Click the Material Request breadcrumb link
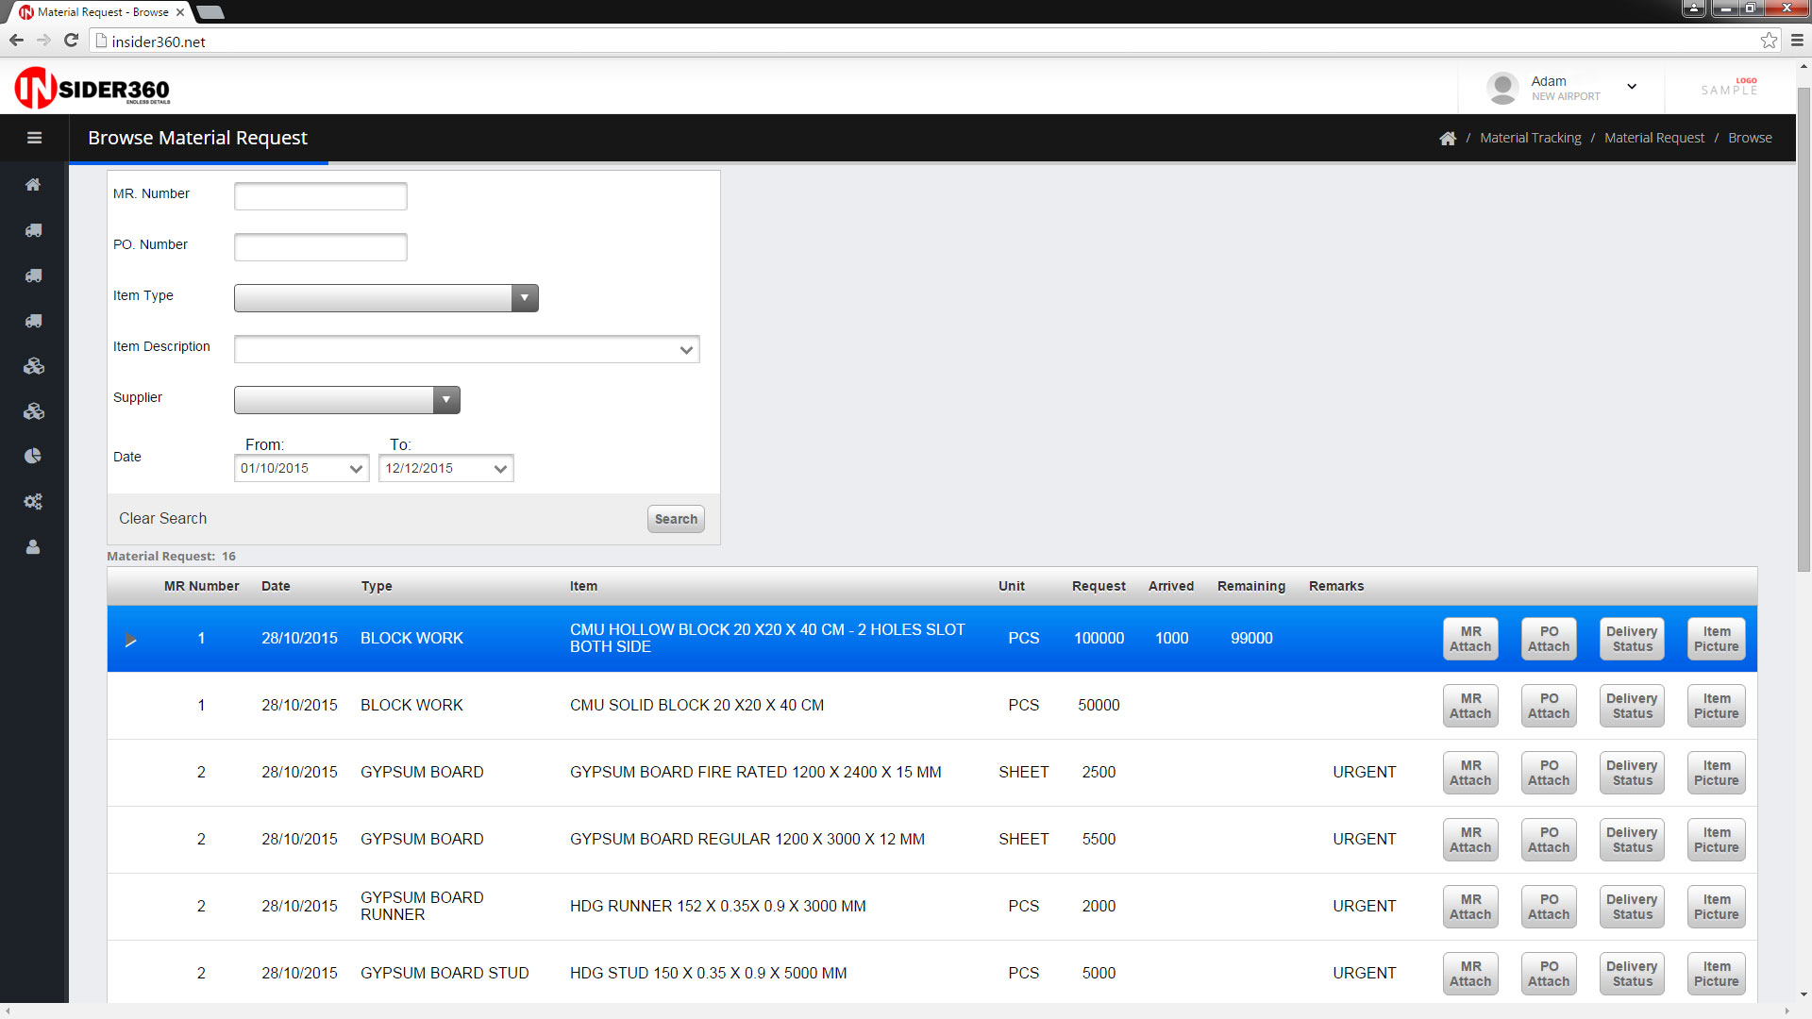 (x=1653, y=138)
